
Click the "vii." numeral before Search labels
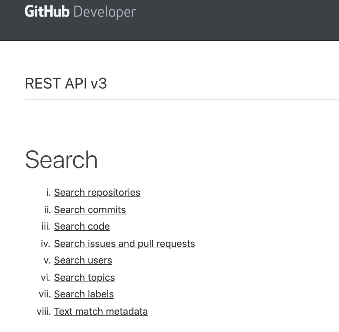click(x=45, y=294)
